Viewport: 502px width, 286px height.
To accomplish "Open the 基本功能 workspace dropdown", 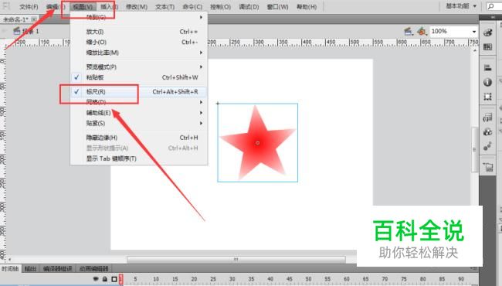I will 461,6.
